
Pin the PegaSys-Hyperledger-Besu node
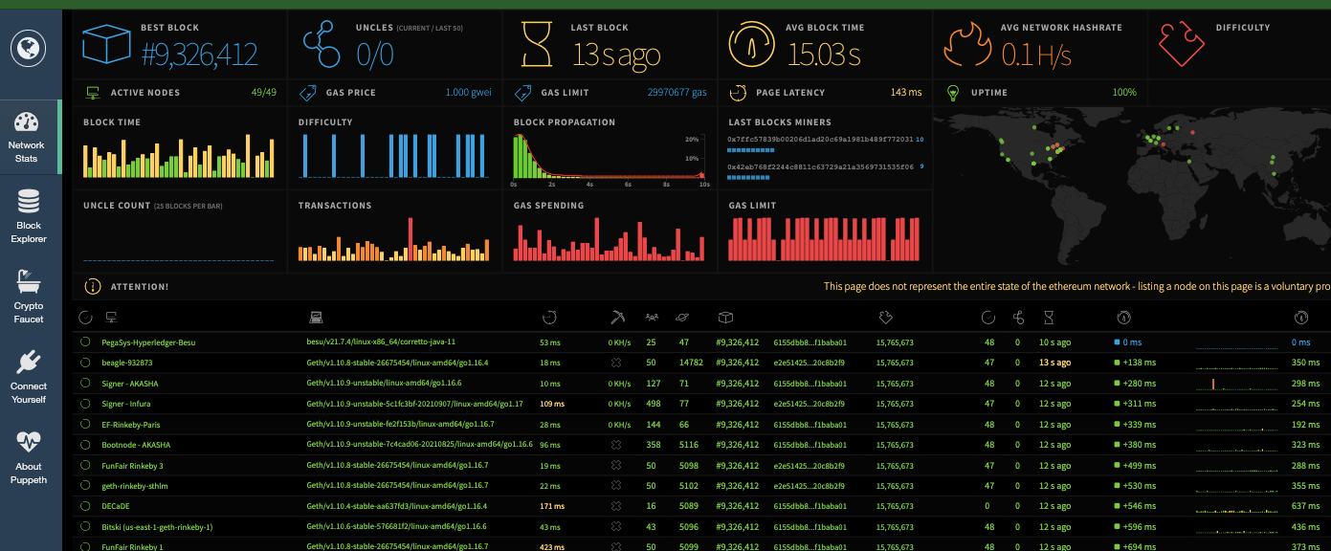coord(85,342)
